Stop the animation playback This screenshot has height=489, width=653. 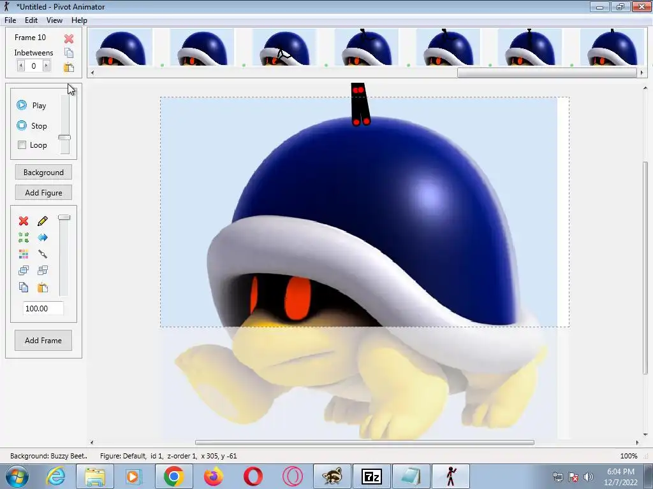[32, 125]
